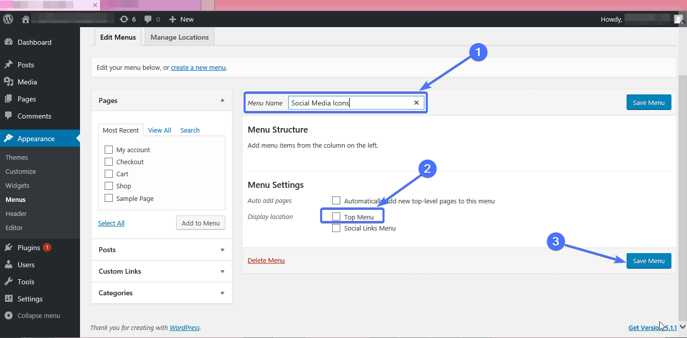Select the Appearance sidebar menu
Screen dimensions: 687x338
tap(40, 139)
